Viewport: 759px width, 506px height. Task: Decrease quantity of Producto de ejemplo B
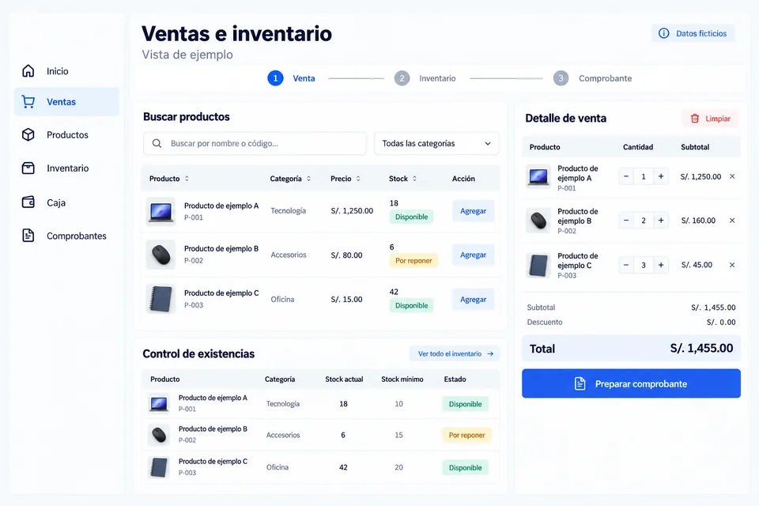[626, 221]
